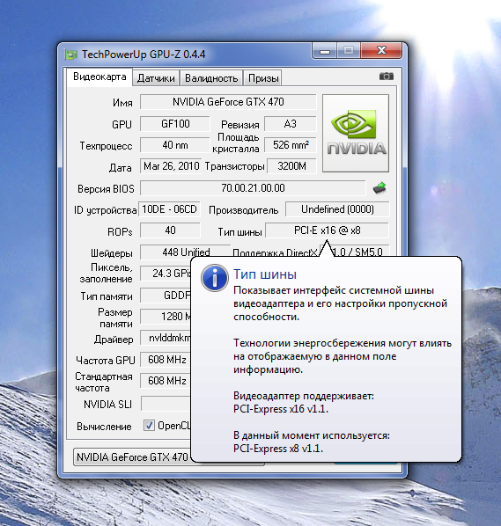Click the tooltip info icon
Image resolution: width=501 pixels, height=526 pixels.
[215, 278]
